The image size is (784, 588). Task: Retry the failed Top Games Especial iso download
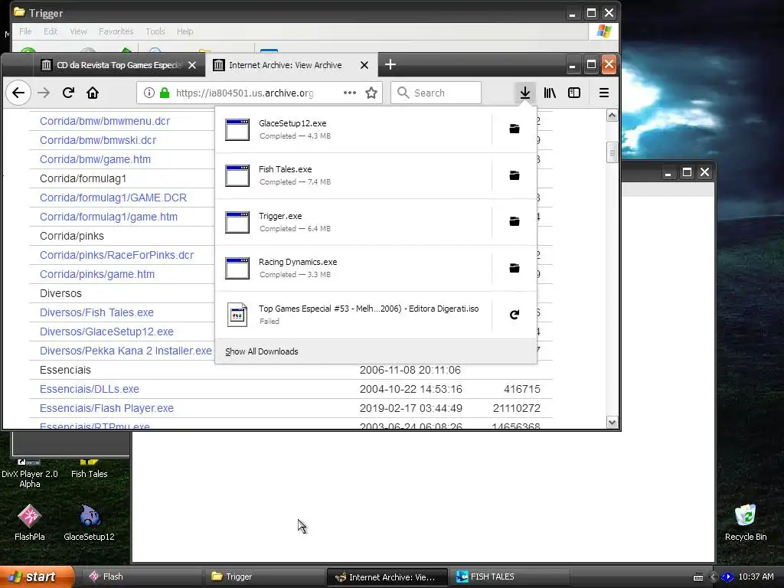(514, 315)
